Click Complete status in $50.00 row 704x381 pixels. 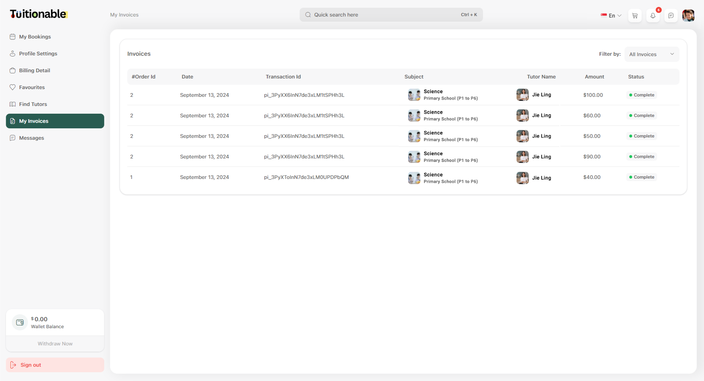[x=642, y=136]
